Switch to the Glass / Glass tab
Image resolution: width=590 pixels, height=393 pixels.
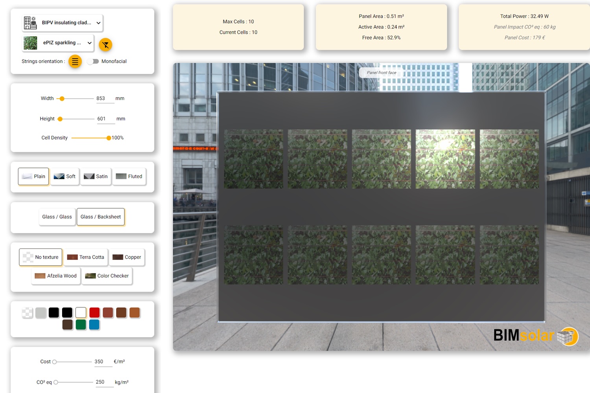point(57,217)
